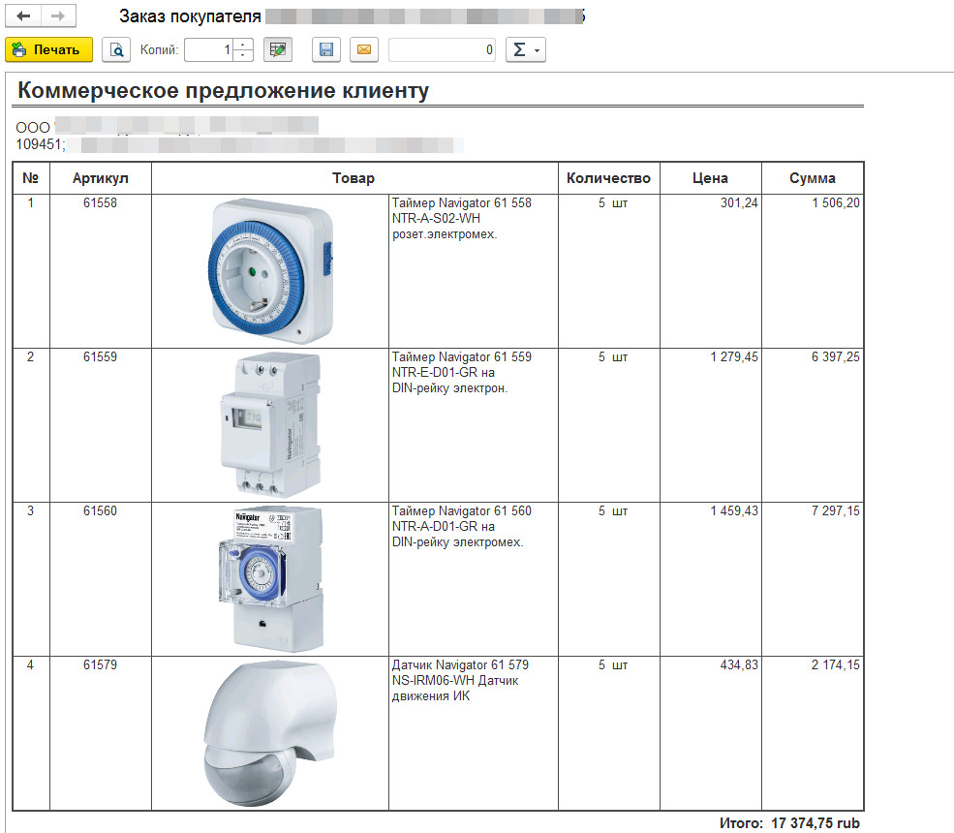The height and width of the screenshot is (833, 954).
Task: Click the Количество column header
Action: pyautogui.click(x=608, y=178)
